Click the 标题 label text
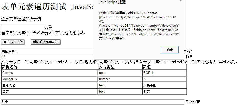This screenshot has width=239, height=105. point(188,51)
